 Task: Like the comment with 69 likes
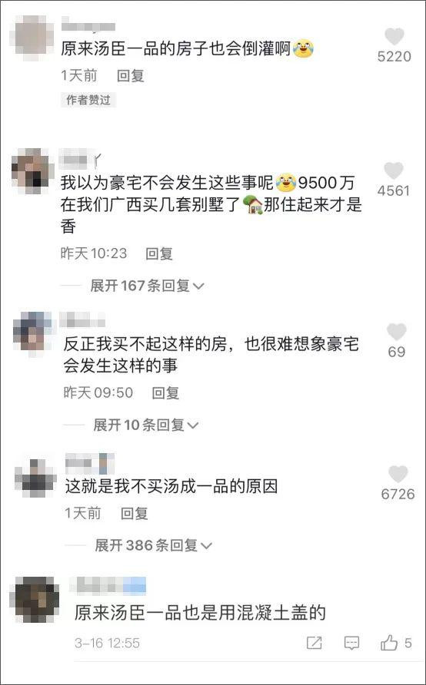tap(396, 332)
